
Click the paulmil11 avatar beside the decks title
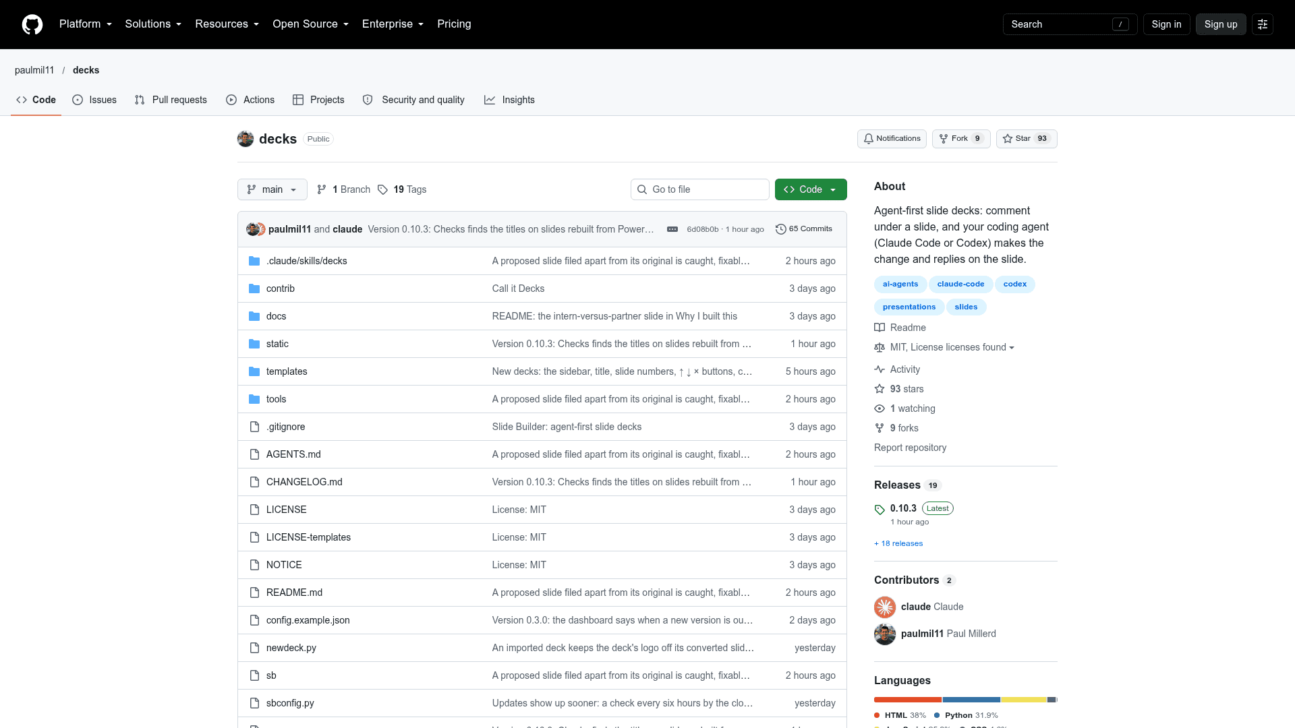246,139
